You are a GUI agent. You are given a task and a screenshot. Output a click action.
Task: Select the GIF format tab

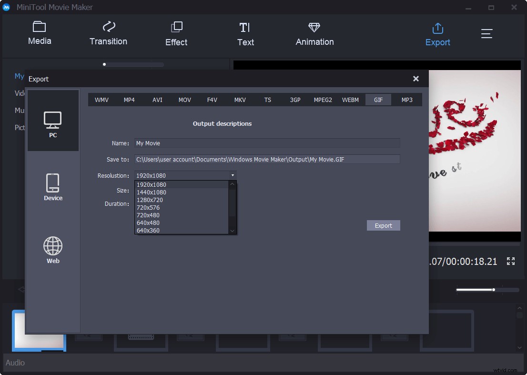click(378, 100)
